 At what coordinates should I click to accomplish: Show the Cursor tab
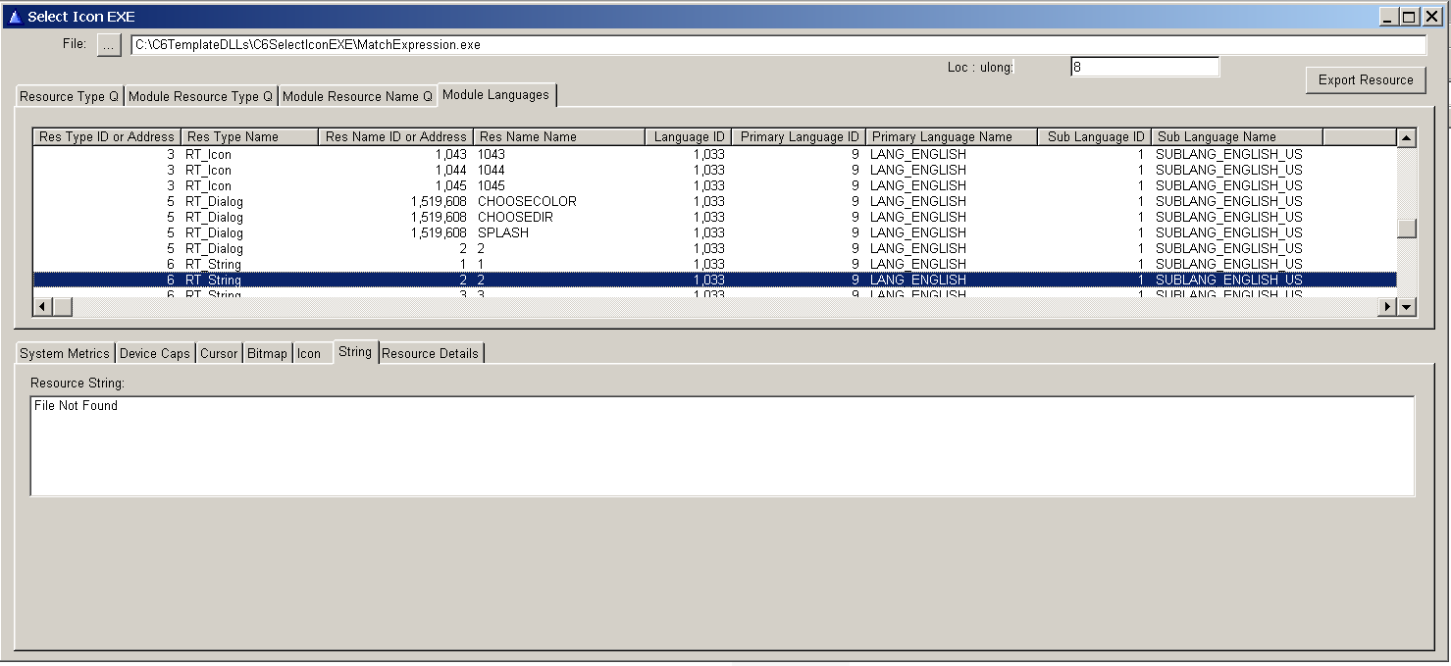click(x=219, y=353)
